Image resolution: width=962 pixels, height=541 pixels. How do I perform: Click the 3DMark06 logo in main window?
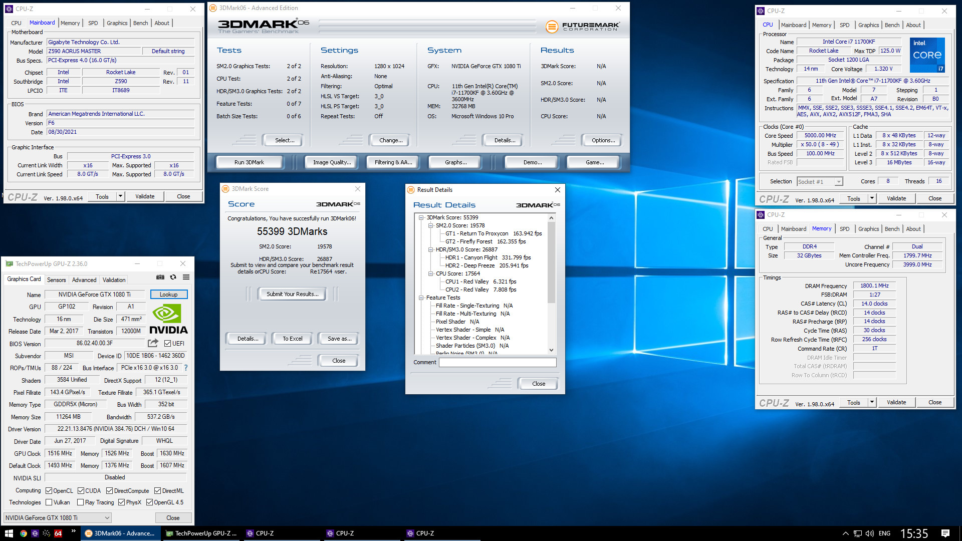(264, 26)
